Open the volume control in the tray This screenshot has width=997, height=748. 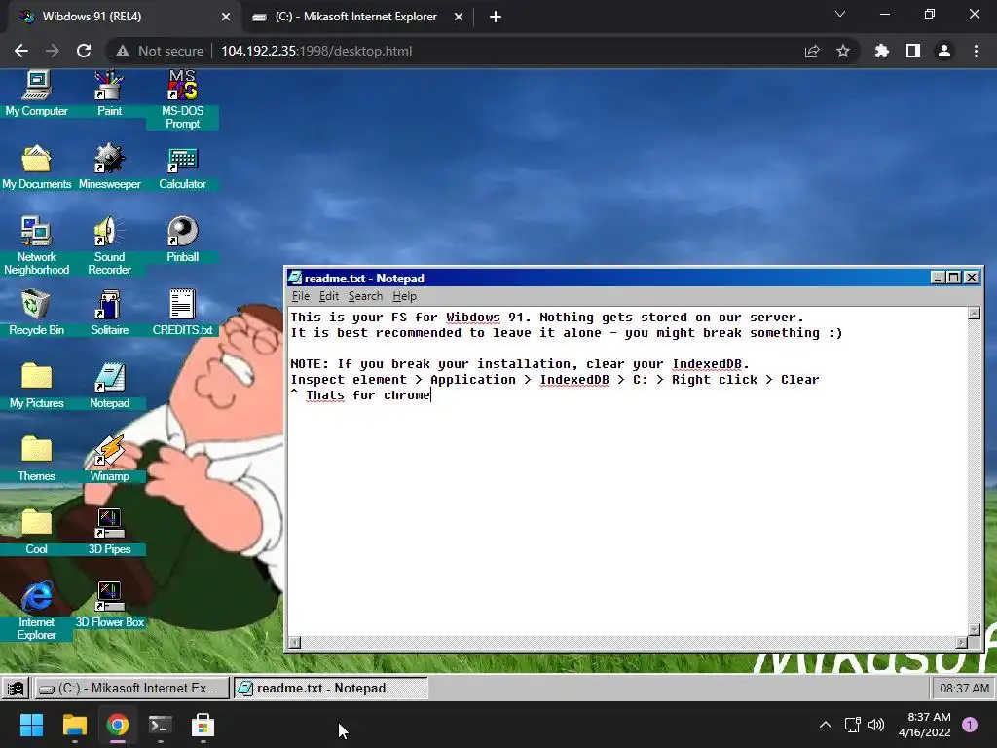pos(876,725)
